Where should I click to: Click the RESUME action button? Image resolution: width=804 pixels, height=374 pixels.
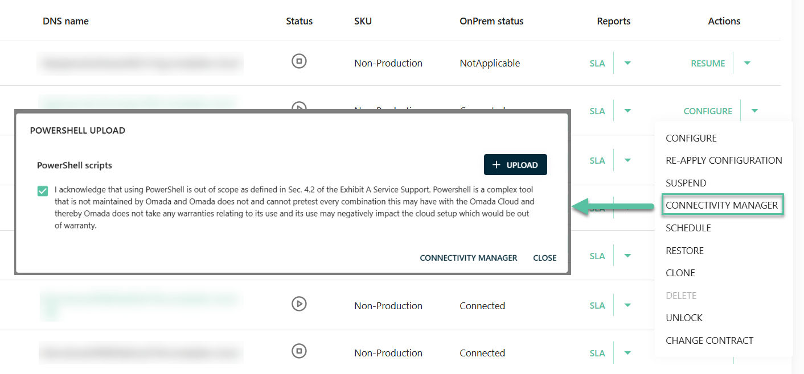pos(708,63)
